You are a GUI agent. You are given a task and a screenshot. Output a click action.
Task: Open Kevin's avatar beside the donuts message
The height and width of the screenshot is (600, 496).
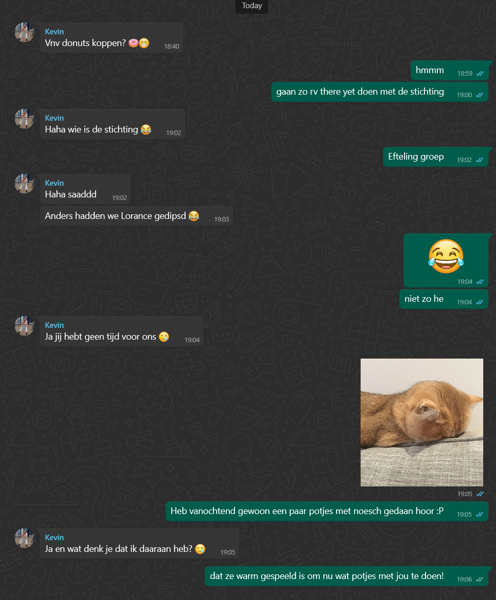(x=25, y=32)
